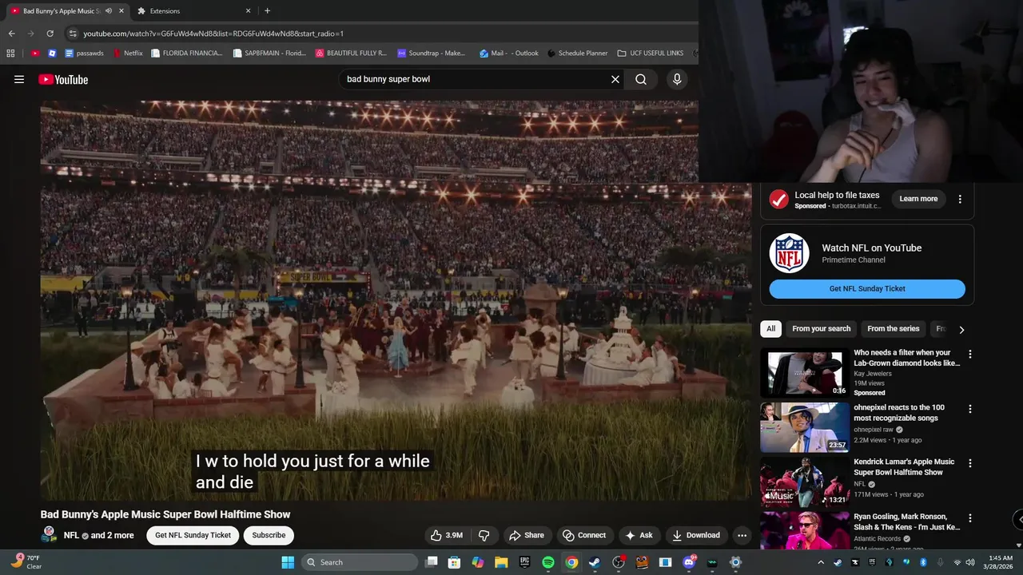Screen dimensions: 1023x575
Task: Clear the search box with X
Action: click(615, 79)
